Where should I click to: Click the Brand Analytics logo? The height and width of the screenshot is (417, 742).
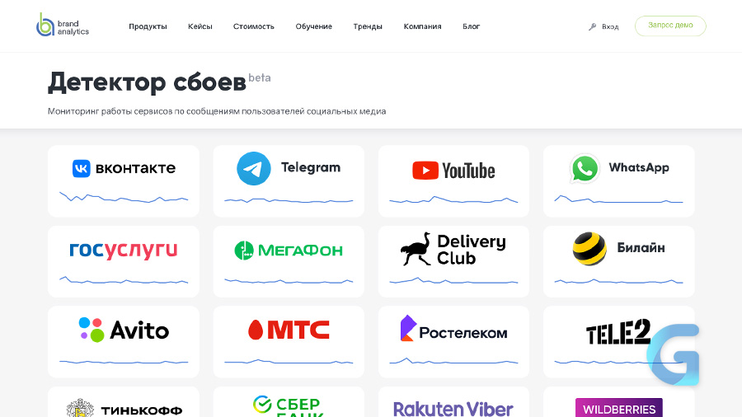63,25
